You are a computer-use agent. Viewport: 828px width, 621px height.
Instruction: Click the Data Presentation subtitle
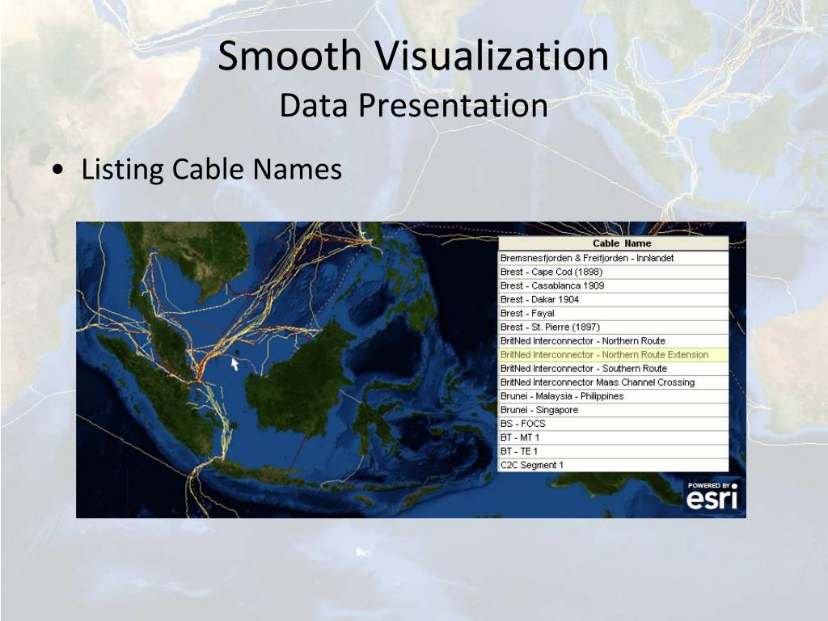[x=413, y=104]
